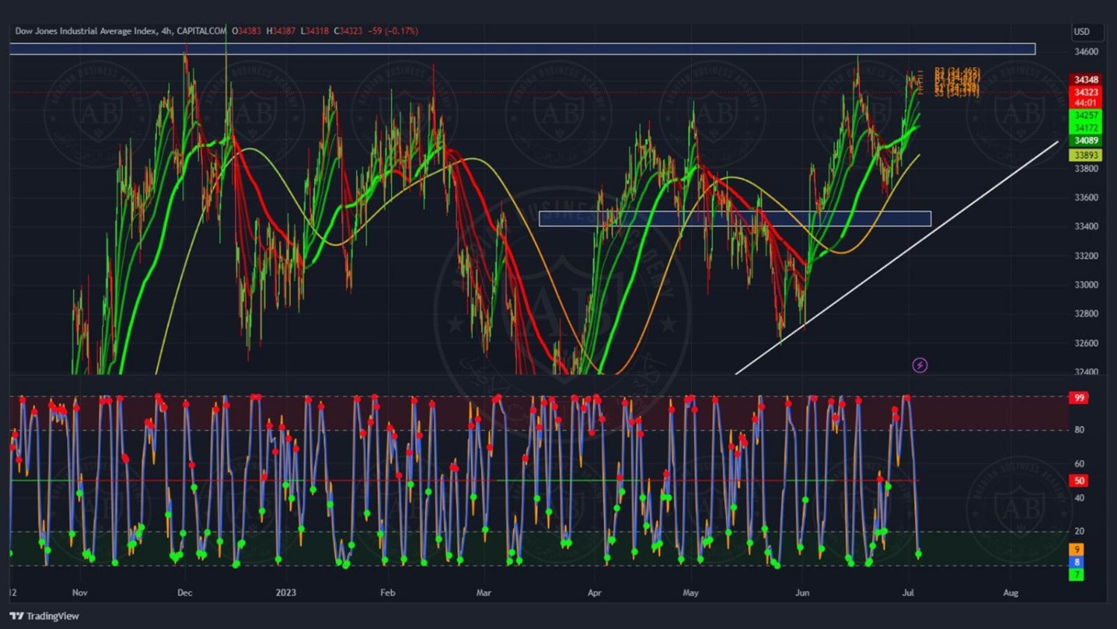Click the 33000 price axis label

(x=1086, y=285)
